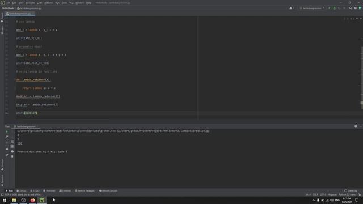Open the TODO tool window
Screen dimensions: 363x204
(35, 191)
